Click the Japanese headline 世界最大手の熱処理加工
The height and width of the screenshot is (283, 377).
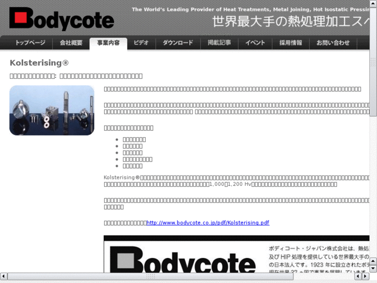click(x=291, y=21)
